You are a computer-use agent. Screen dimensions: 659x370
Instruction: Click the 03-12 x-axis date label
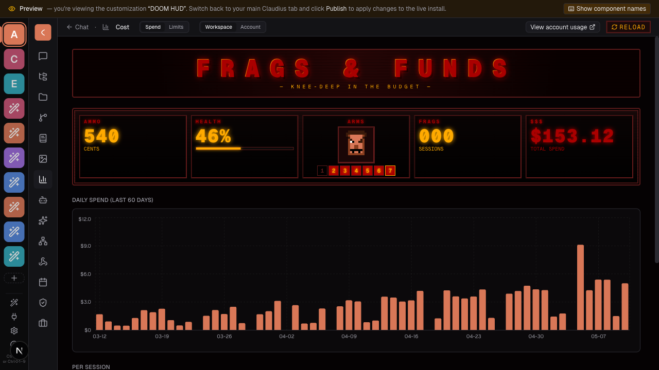[x=99, y=337]
